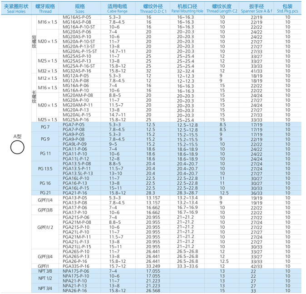This screenshot has width=306, height=294.
Task: Click the Seal Holes column header
Action: click(x=16, y=9)
